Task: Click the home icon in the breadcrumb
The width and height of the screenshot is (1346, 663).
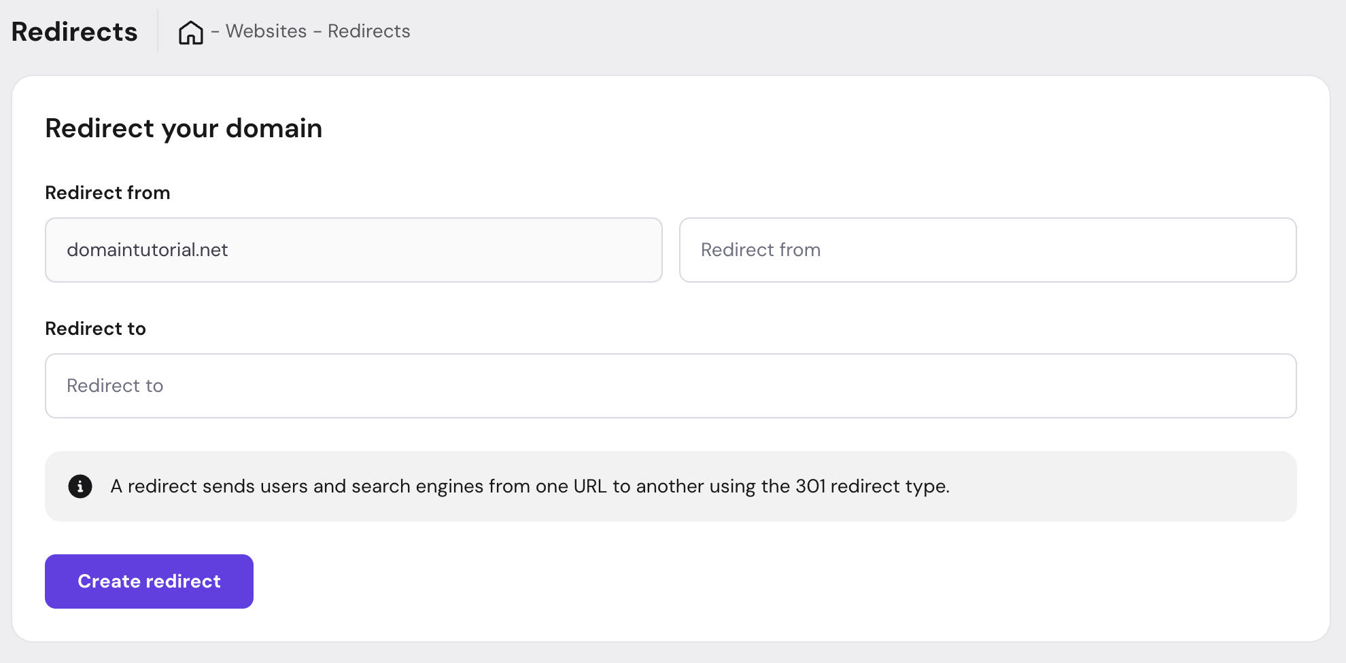Action: point(191,32)
